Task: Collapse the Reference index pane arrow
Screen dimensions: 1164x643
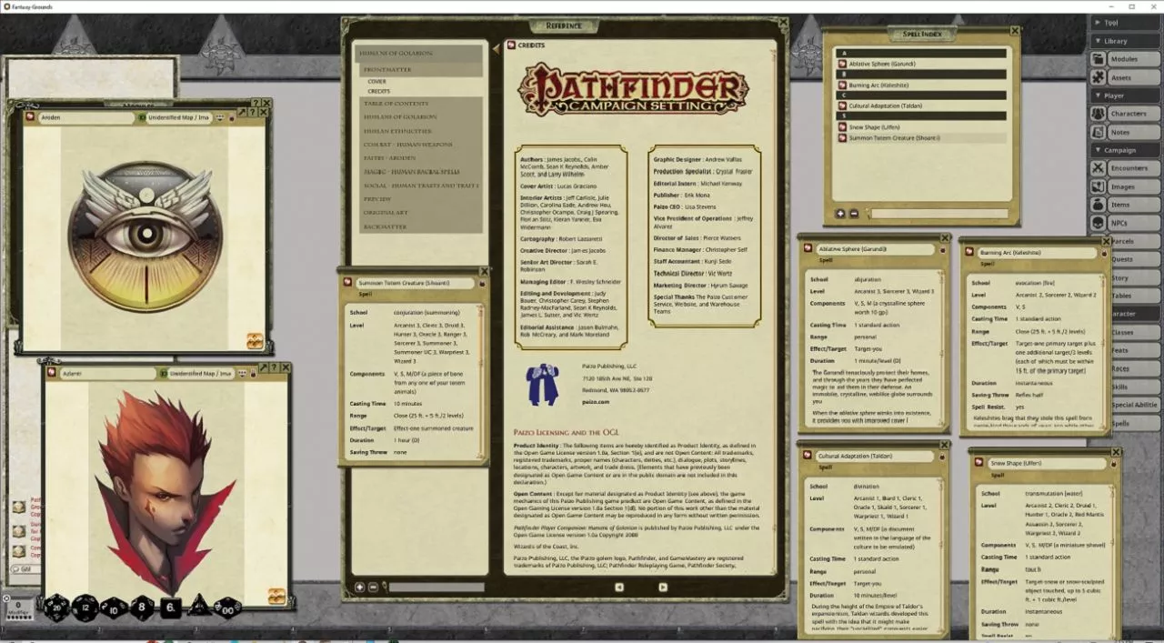Action: point(497,47)
